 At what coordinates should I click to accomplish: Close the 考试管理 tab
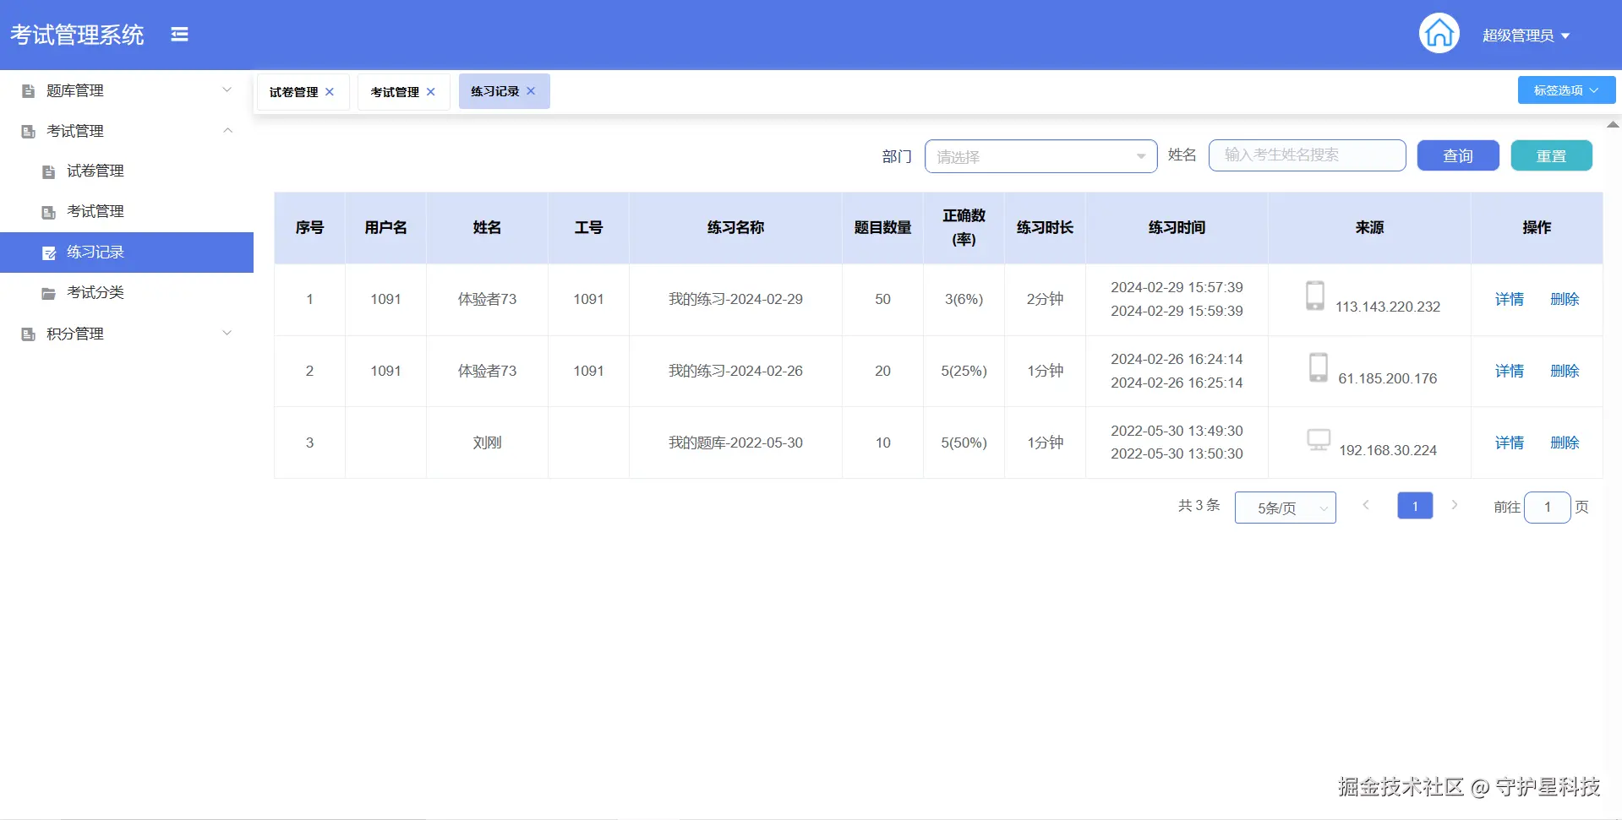[430, 91]
